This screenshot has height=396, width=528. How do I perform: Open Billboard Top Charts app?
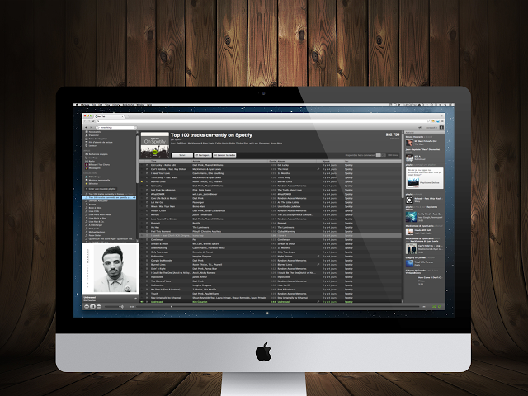coord(99,165)
